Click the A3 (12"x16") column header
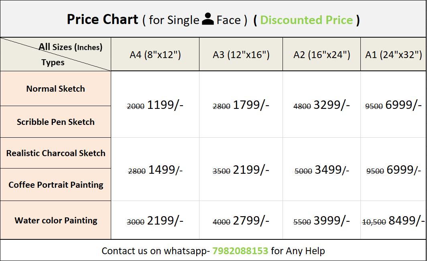Image resolution: width=427 pixels, height=261 pixels. pyautogui.click(x=241, y=54)
